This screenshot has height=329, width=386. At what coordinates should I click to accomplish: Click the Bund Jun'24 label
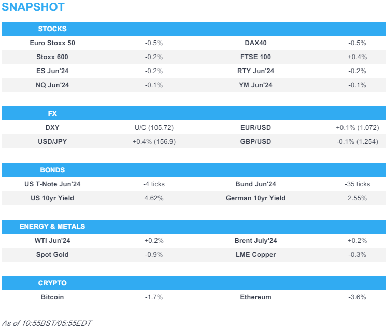pyautogui.click(x=255, y=184)
